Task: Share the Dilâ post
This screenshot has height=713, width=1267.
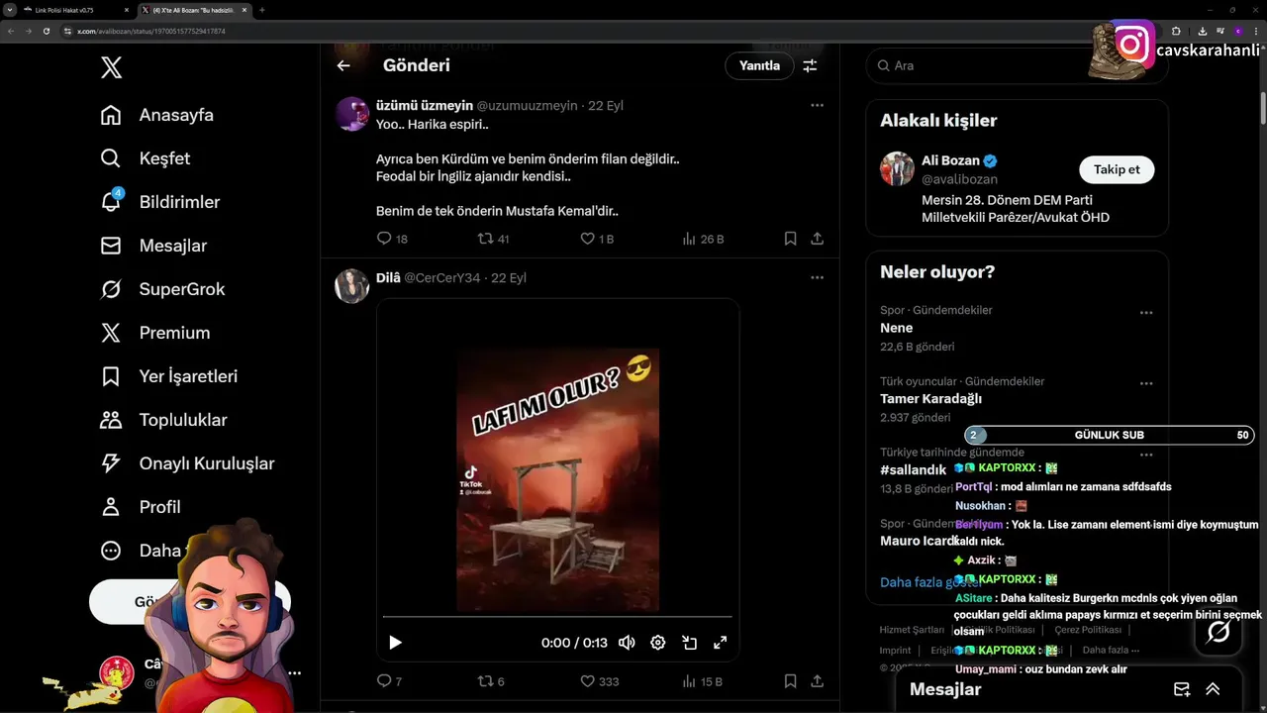Action: coord(817,681)
